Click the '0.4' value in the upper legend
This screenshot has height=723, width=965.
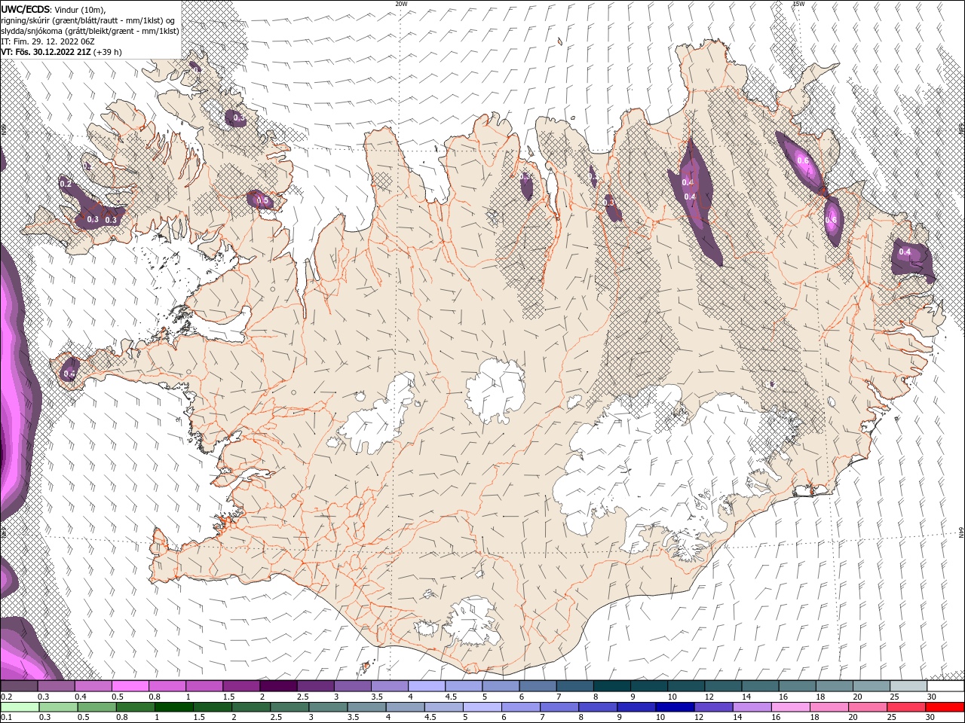pyautogui.click(x=81, y=697)
